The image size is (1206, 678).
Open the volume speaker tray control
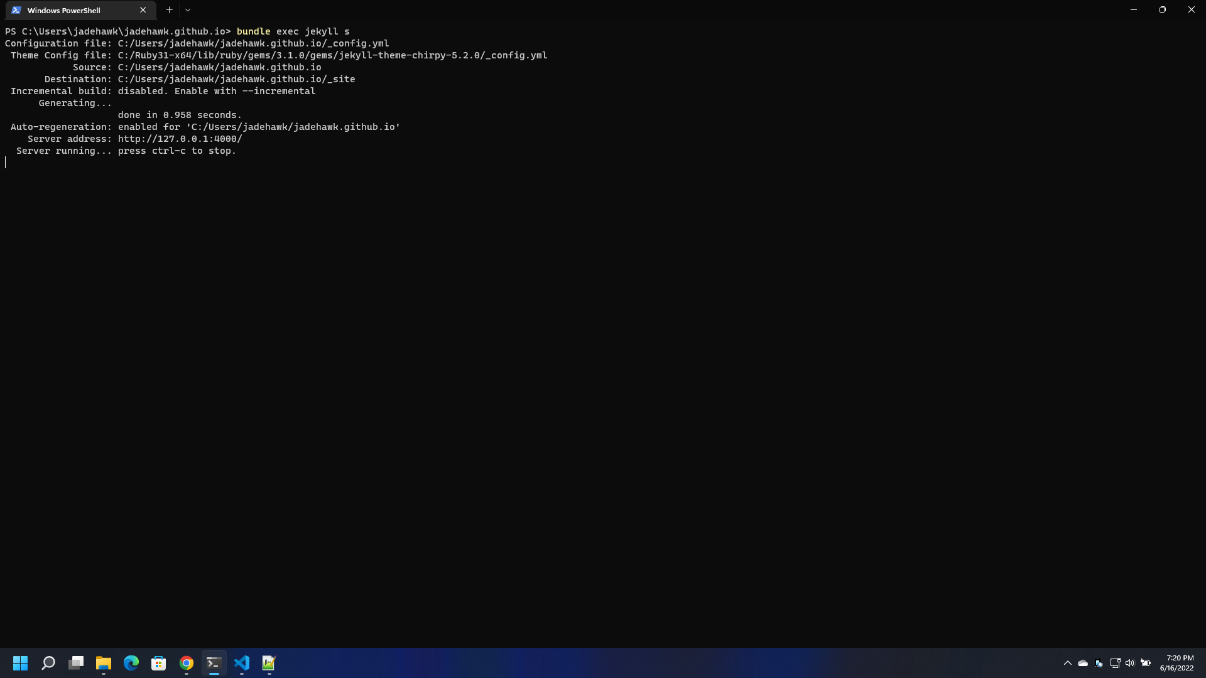(x=1130, y=663)
